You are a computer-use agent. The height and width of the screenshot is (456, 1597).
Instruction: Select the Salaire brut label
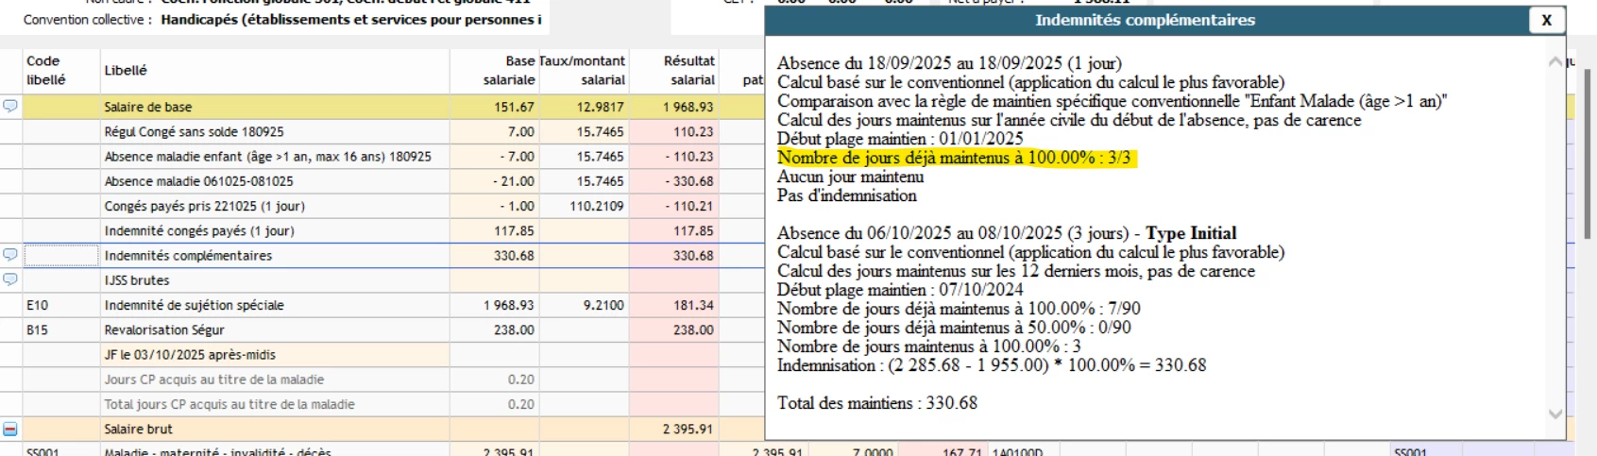[138, 429]
